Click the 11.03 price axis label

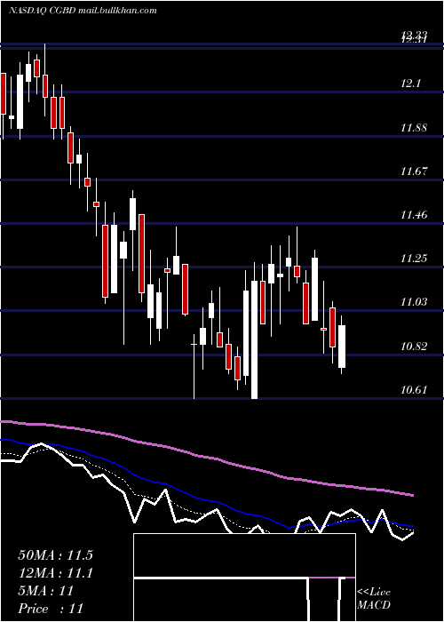click(414, 302)
